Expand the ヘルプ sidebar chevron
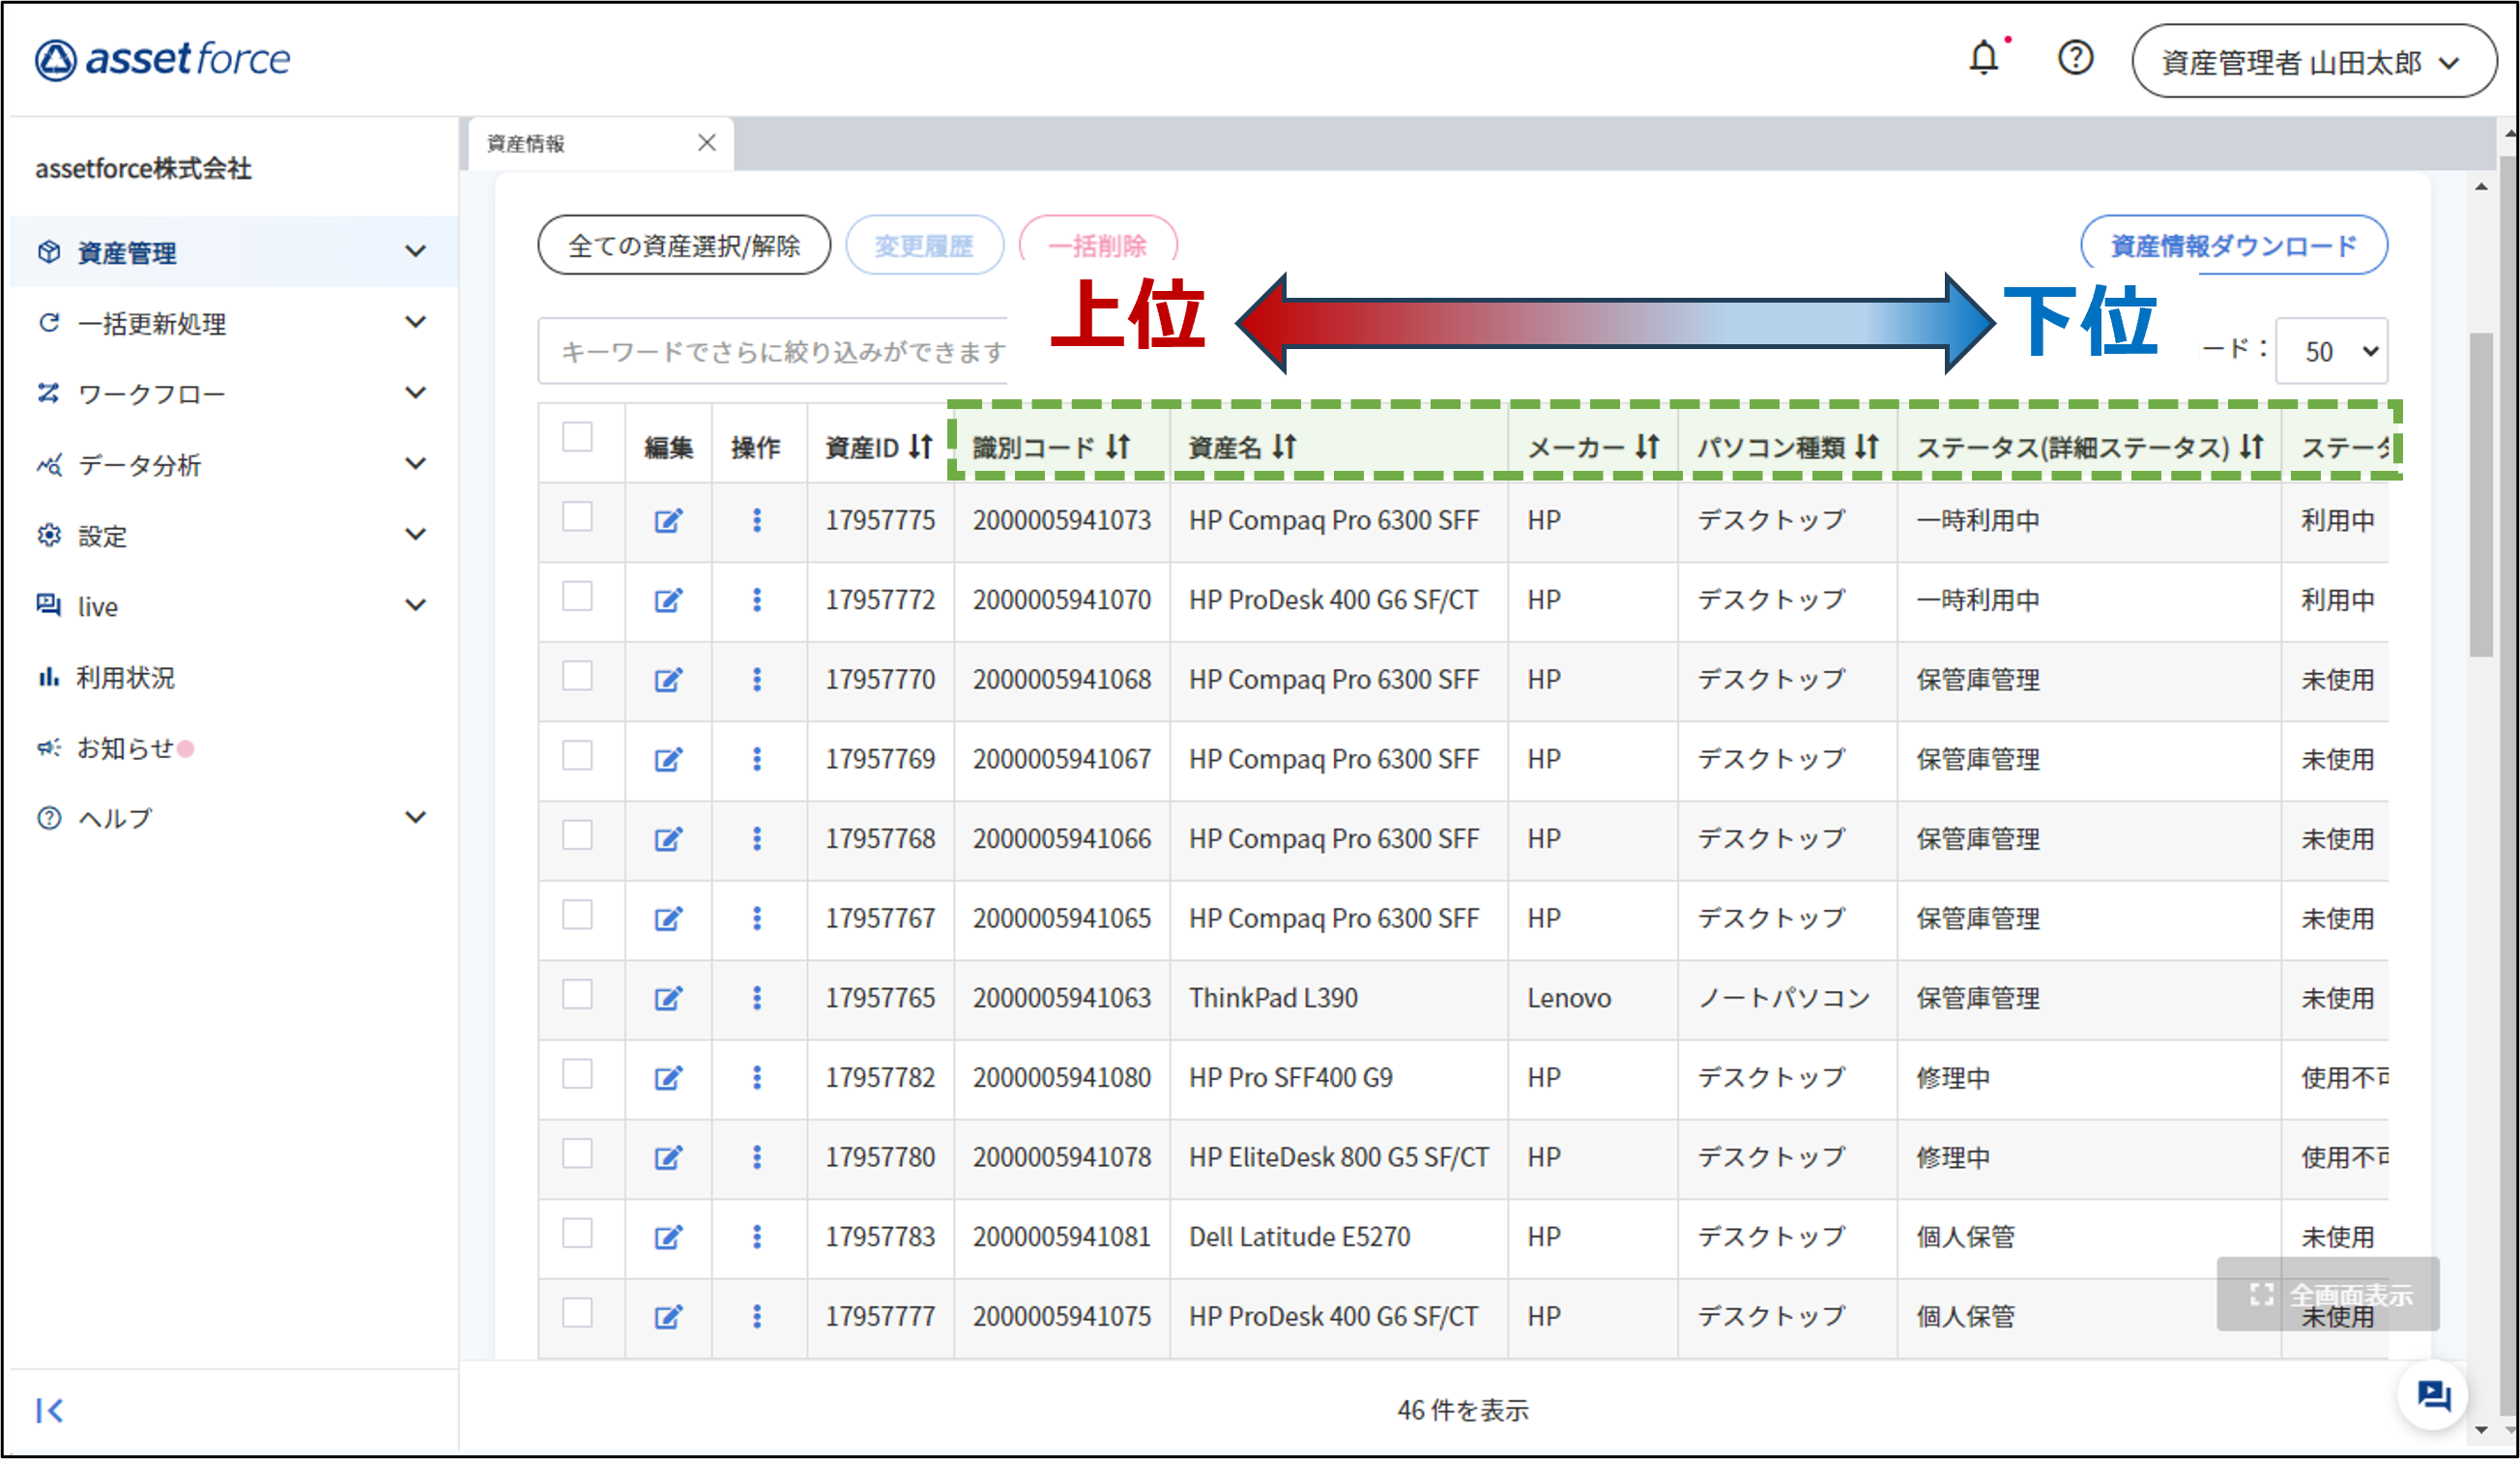Screen dimensions: 2520x1459 [416, 817]
